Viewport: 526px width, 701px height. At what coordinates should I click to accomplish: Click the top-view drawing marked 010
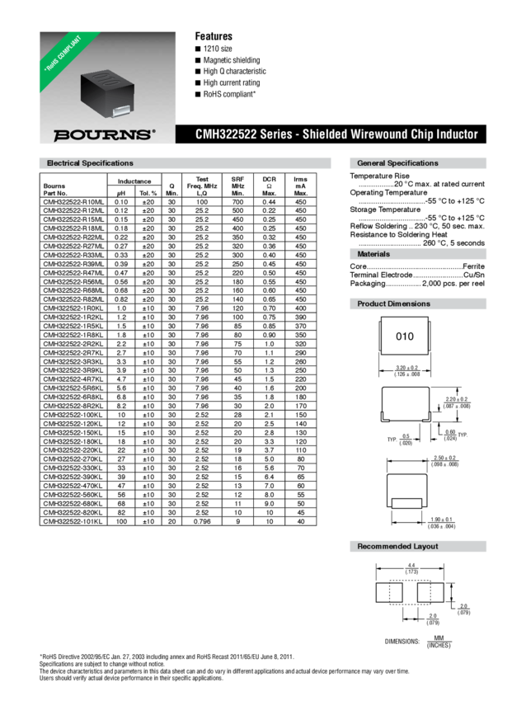tap(405, 336)
